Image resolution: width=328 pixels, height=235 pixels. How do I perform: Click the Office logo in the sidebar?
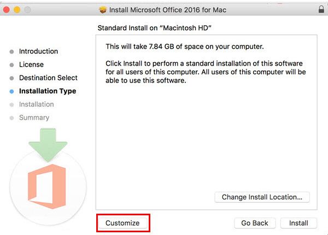point(47,186)
